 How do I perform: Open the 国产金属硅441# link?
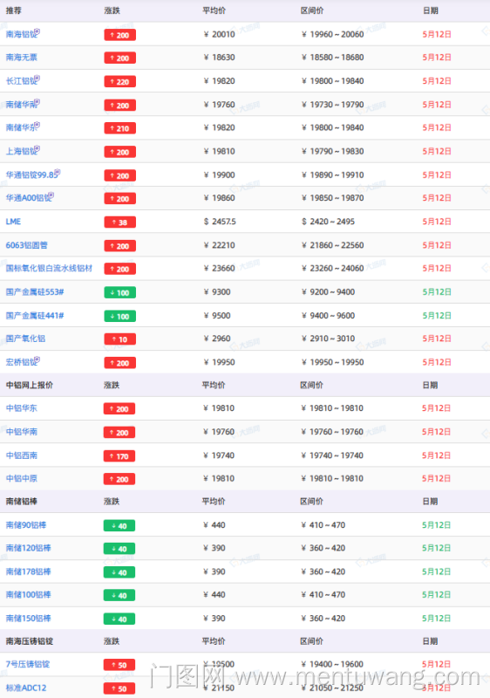[35, 316]
